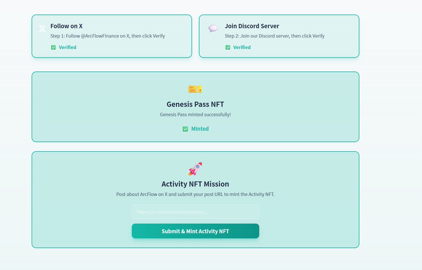This screenshot has height=270, width=422.
Task: Click the Follow on X heading
Action: click(66, 26)
